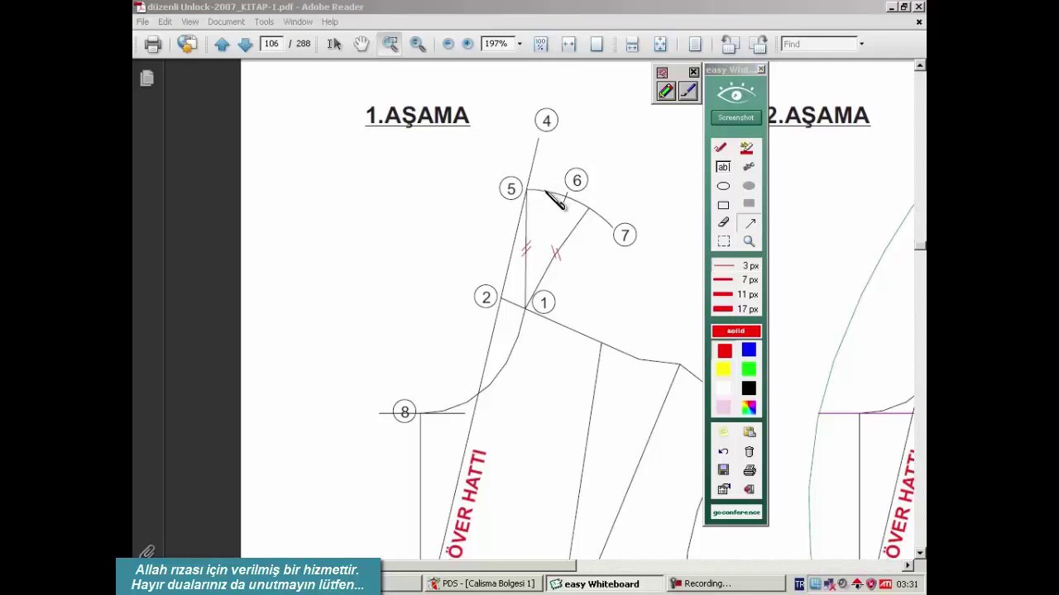Image resolution: width=1059 pixels, height=595 pixels.
Task: Click the Fit Width icon
Action: [x=568, y=44]
